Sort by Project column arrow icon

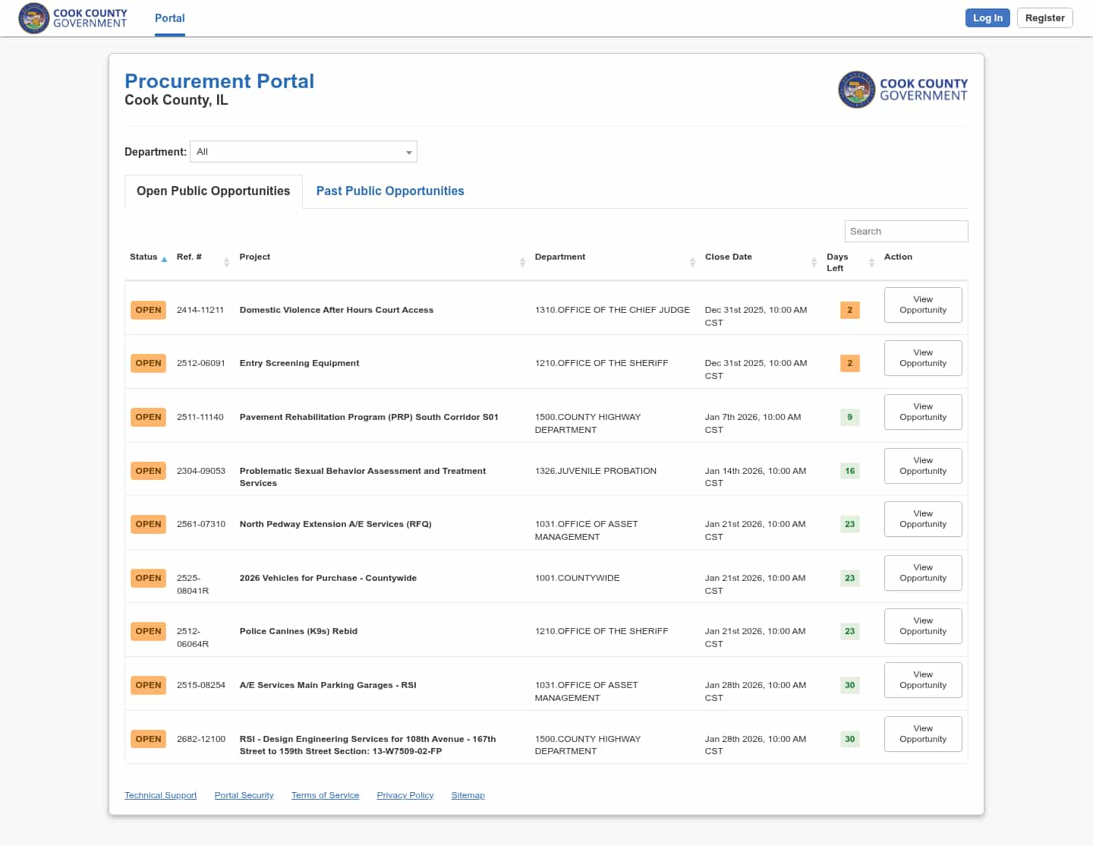[x=522, y=262]
